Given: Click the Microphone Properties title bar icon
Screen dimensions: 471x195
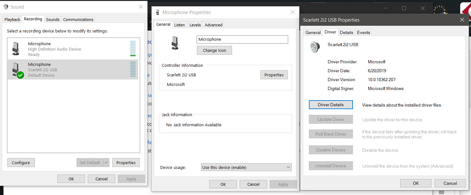Looking at the screenshot, I should point(157,12).
